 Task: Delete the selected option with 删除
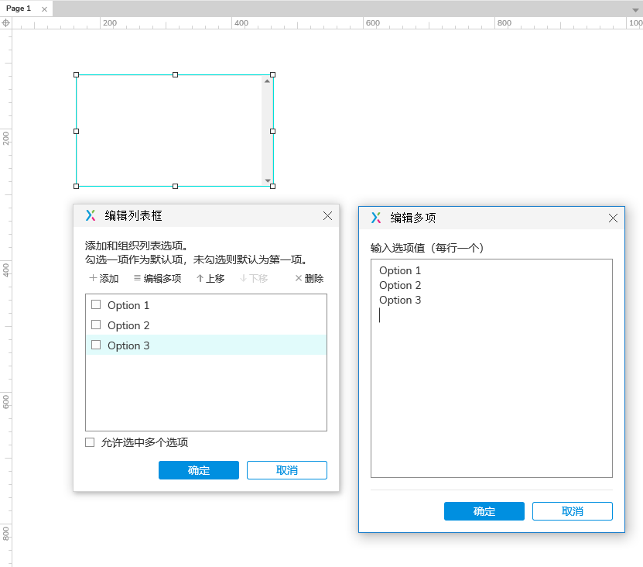(x=310, y=278)
